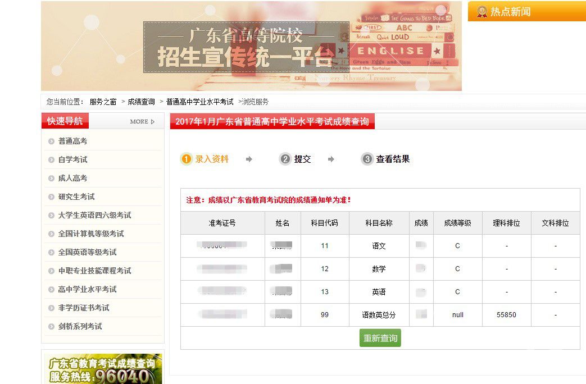This screenshot has height=384, width=586.
Task: Click the bullet icon beside 剑桥系列考试
Action: pyautogui.click(x=51, y=327)
